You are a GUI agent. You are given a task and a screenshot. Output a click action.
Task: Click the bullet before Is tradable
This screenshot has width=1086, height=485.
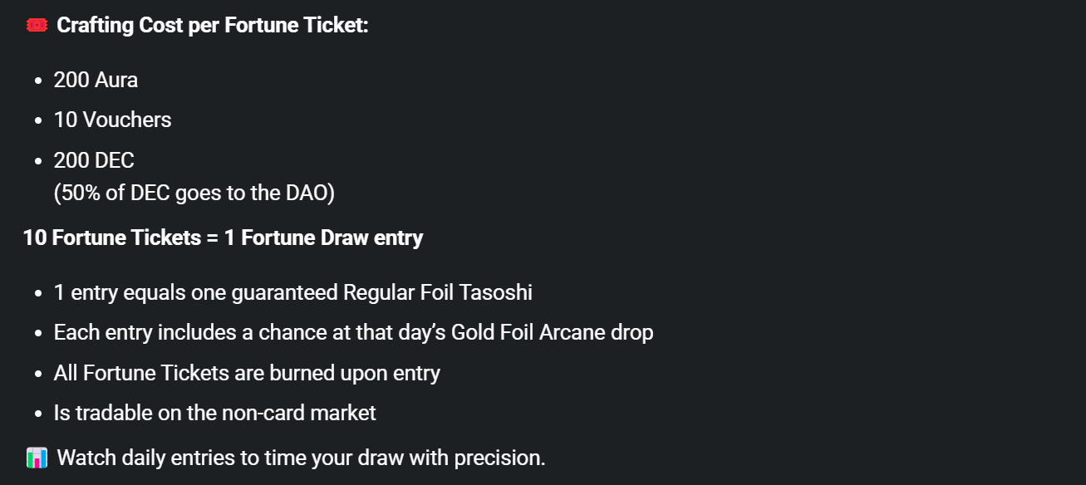pyautogui.click(x=38, y=414)
